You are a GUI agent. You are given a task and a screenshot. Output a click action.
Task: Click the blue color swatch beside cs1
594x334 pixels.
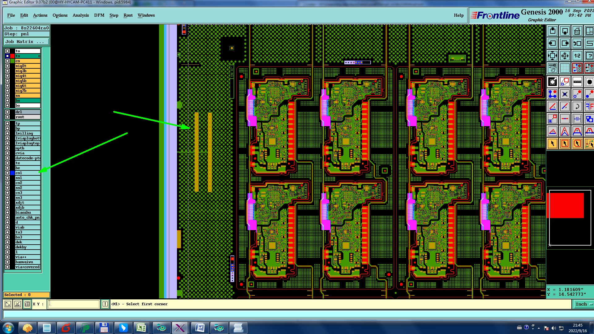(x=12, y=173)
